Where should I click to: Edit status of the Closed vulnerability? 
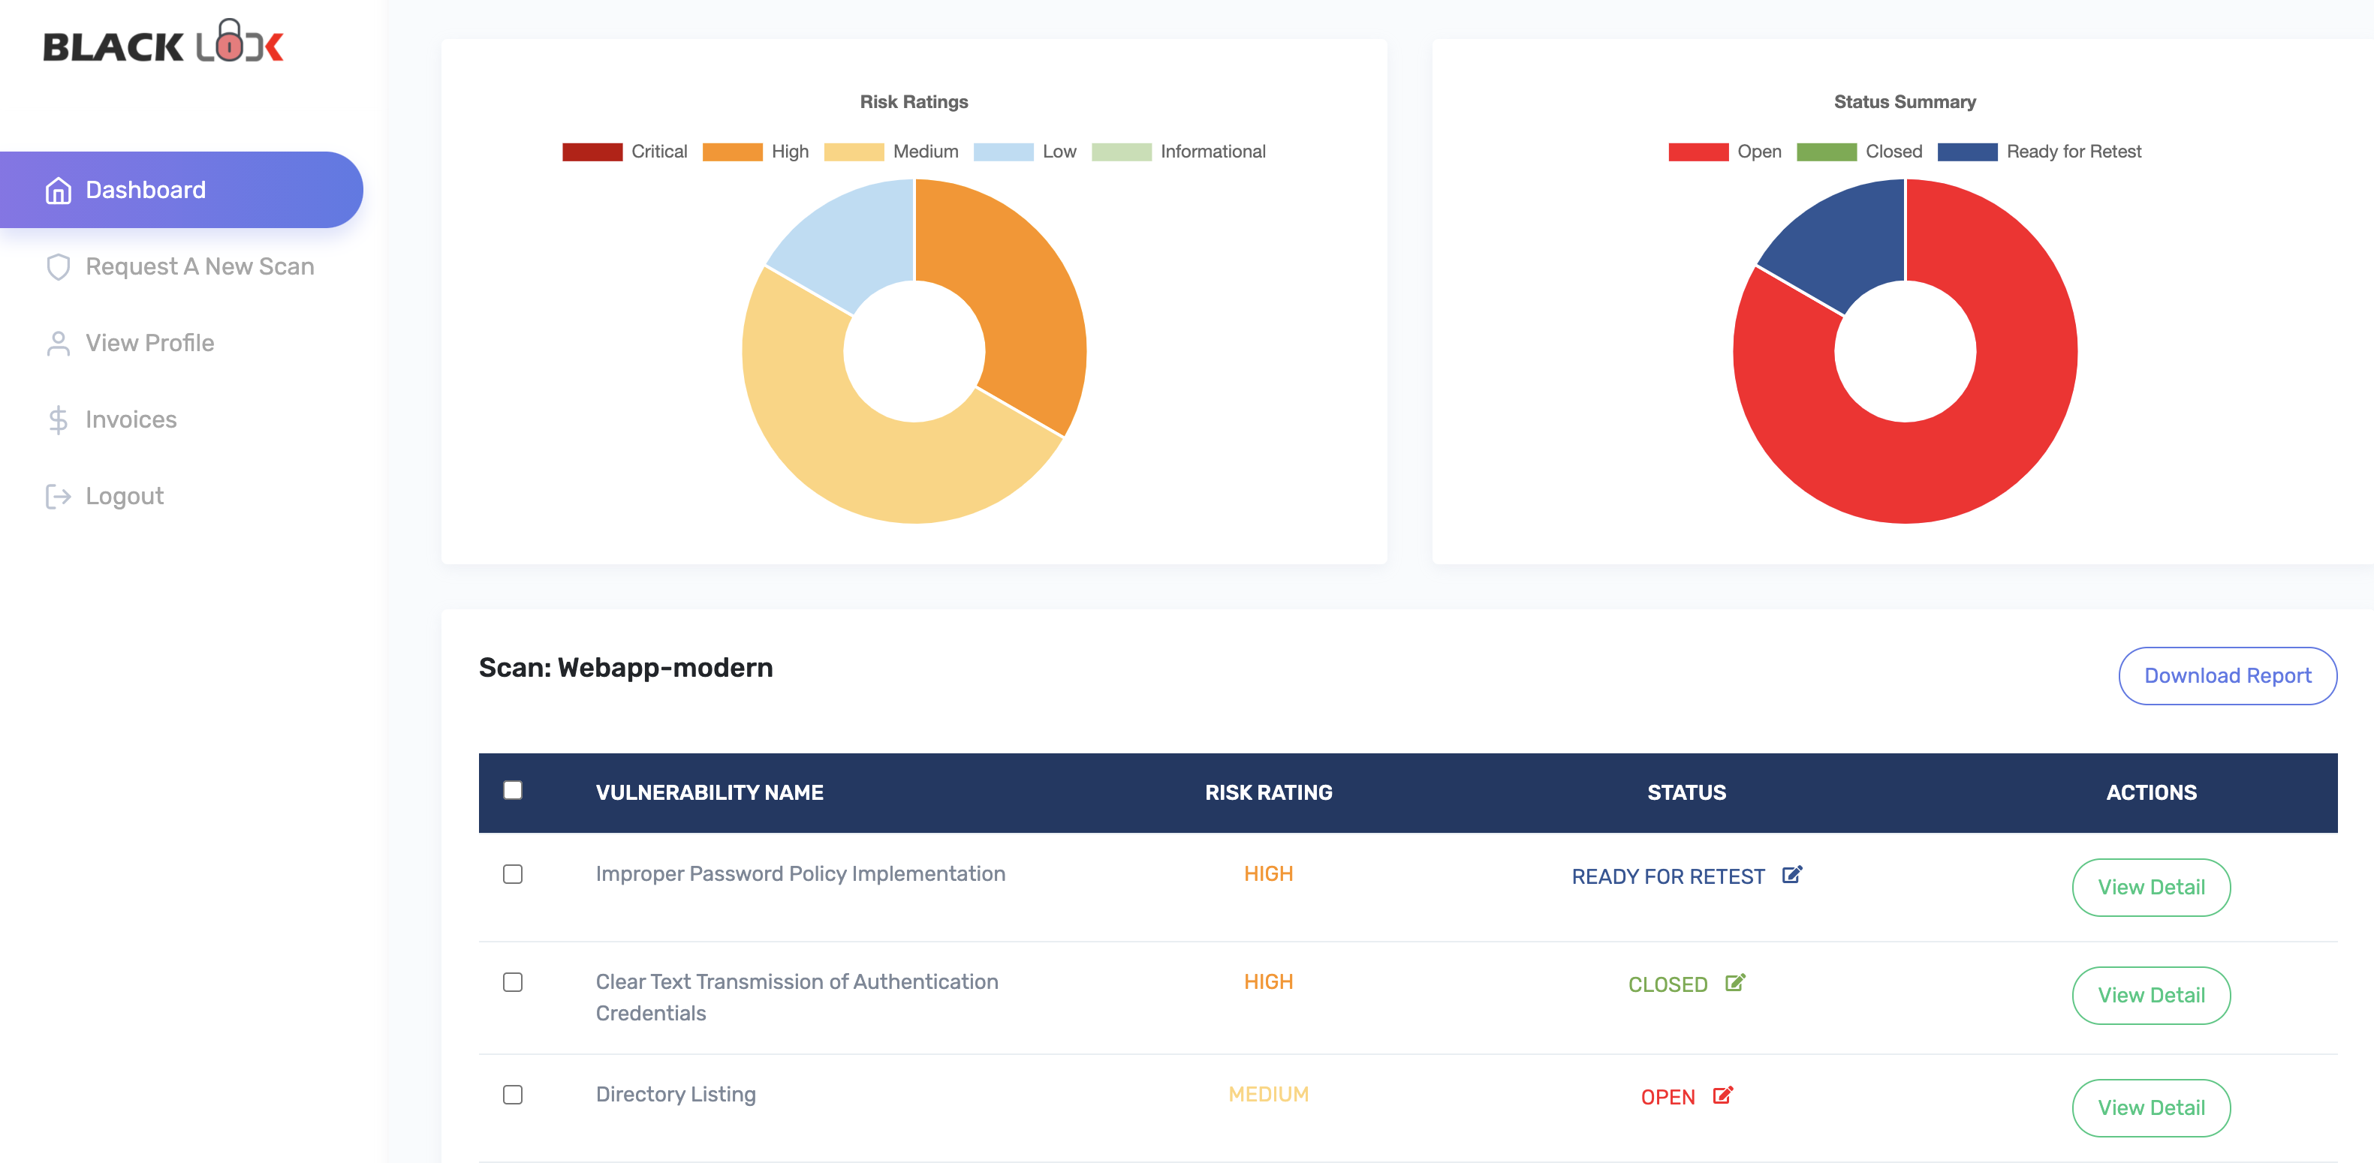1734,982
